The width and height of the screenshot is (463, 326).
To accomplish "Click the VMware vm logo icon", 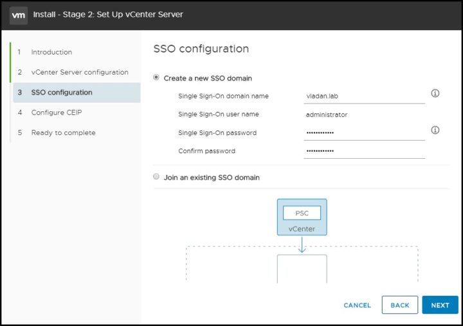I will (19, 15).
